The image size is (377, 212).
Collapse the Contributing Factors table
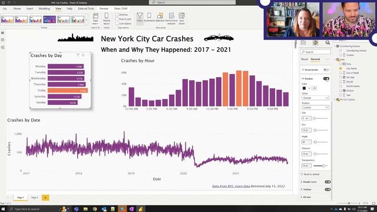(x=335, y=46)
